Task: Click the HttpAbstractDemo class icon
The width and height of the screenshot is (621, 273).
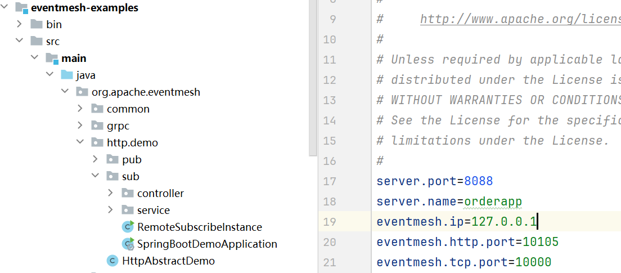Action: (x=113, y=261)
